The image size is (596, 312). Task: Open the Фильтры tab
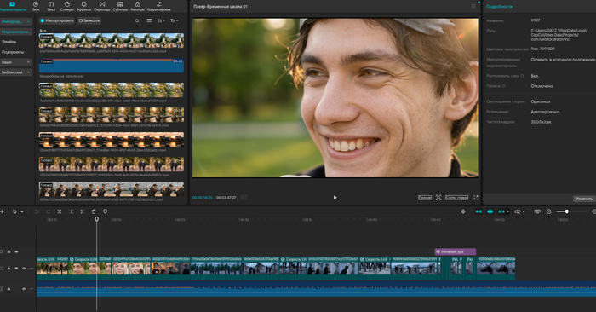pos(137,6)
